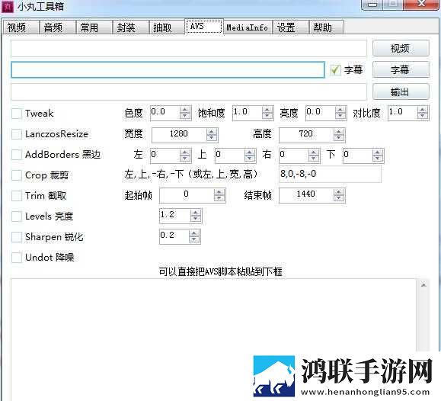Select the AVS tab
This screenshot has width=441, height=401.
point(204,27)
